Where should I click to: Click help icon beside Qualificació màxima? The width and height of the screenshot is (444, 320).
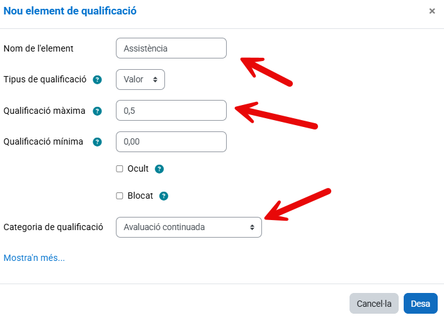[x=98, y=111]
